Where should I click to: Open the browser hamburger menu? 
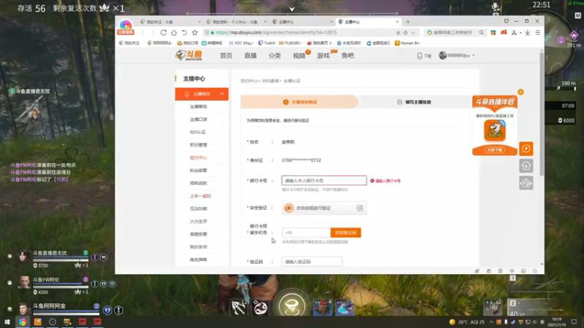coord(537,33)
